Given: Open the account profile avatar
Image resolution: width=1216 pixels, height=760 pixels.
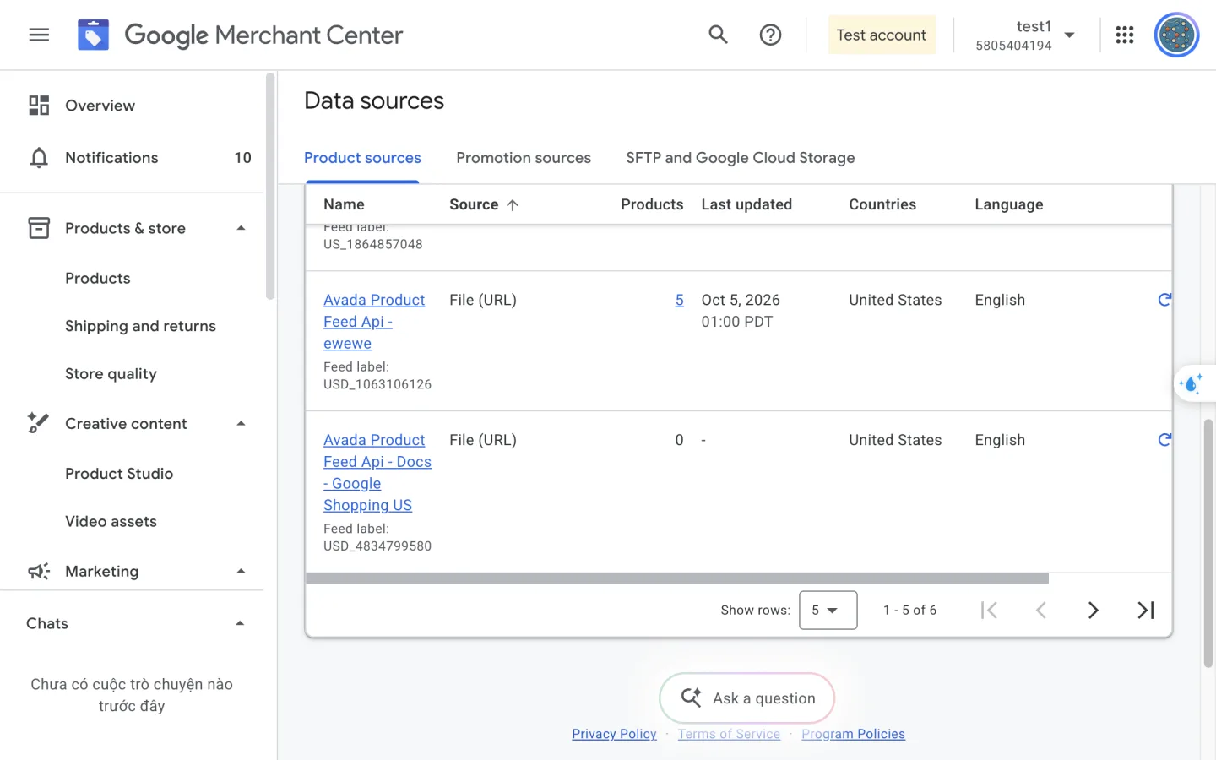Looking at the screenshot, I should [1176, 35].
